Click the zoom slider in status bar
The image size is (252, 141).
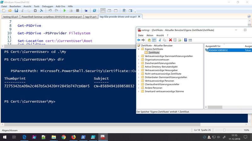click(x=224, y=130)
